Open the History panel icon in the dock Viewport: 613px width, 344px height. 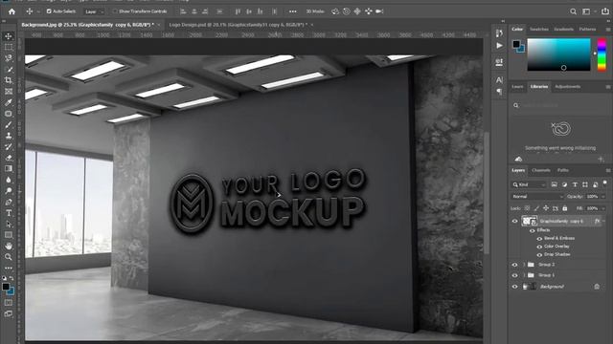tap(499, 32)
